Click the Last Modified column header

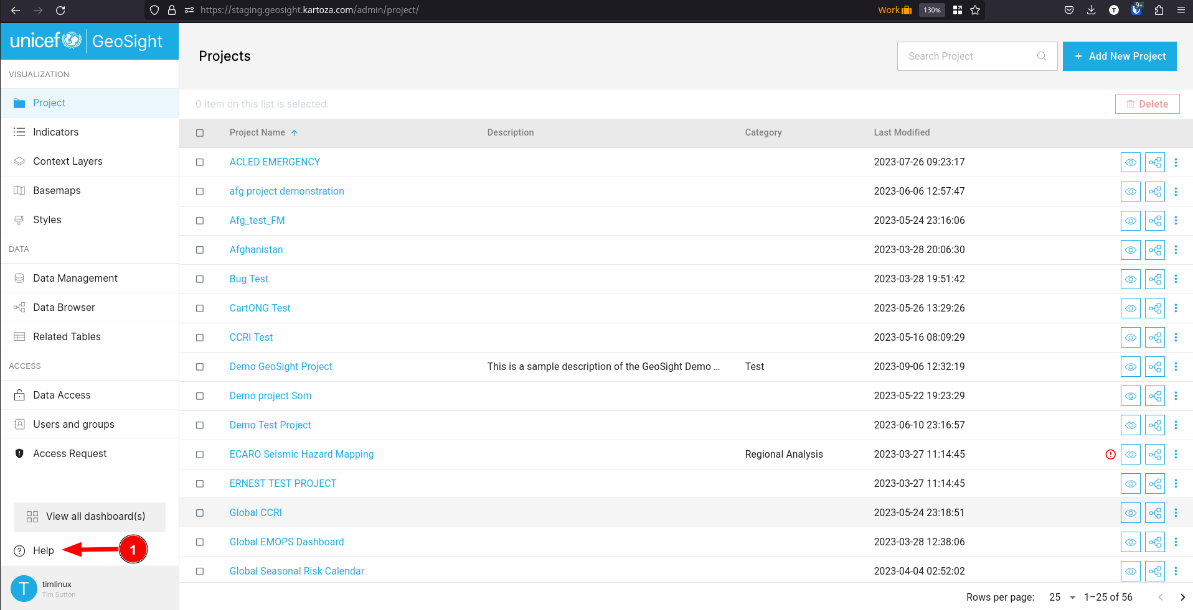902,132
